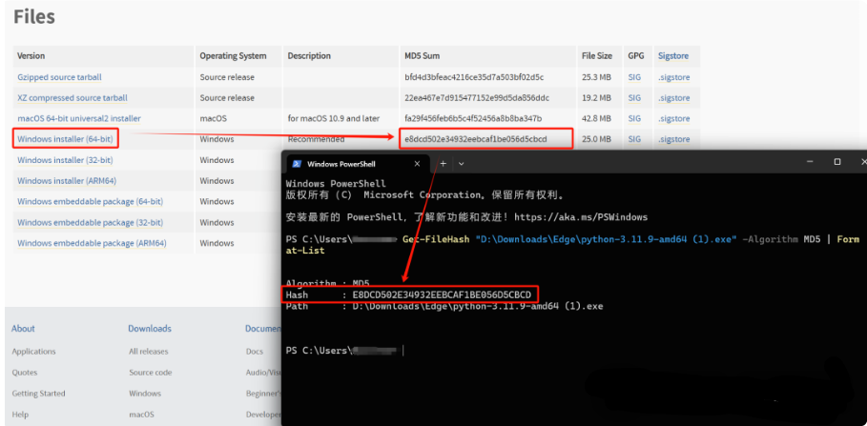The image size is (867, 426).
Task: Click the Sigstore column header link
Action: click(x=673, y=56)
